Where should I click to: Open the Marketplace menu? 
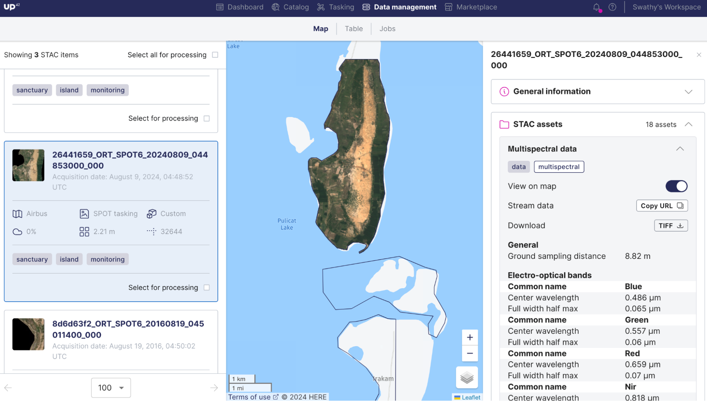coord(471,7)
